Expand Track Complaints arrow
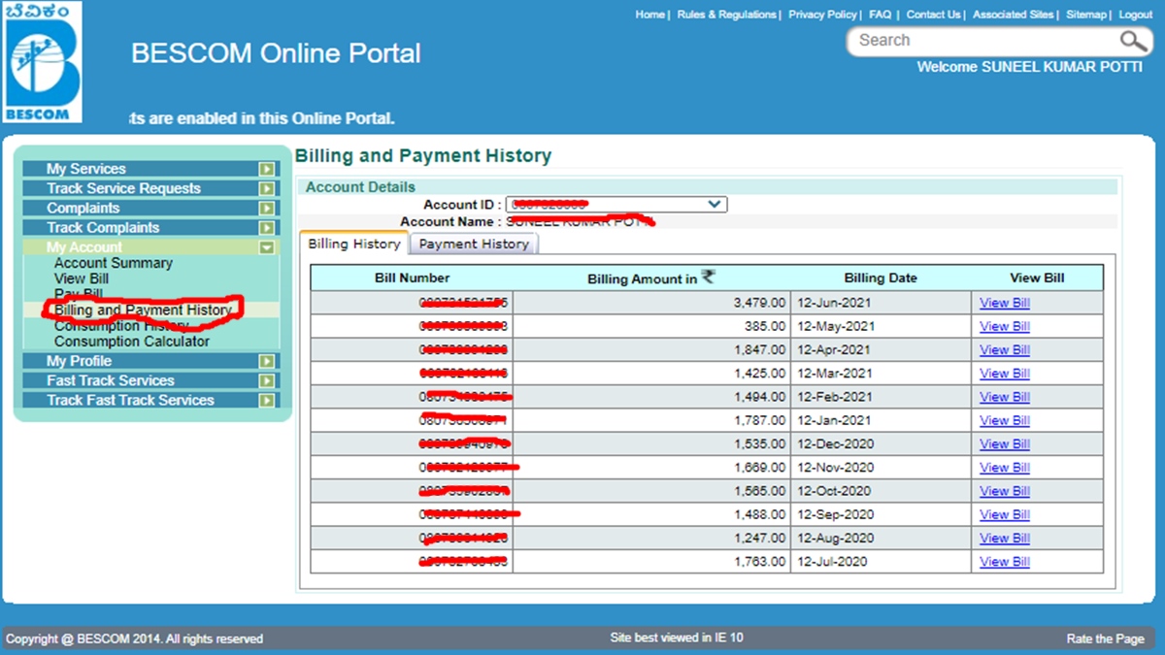 click(x=267, y=228)
